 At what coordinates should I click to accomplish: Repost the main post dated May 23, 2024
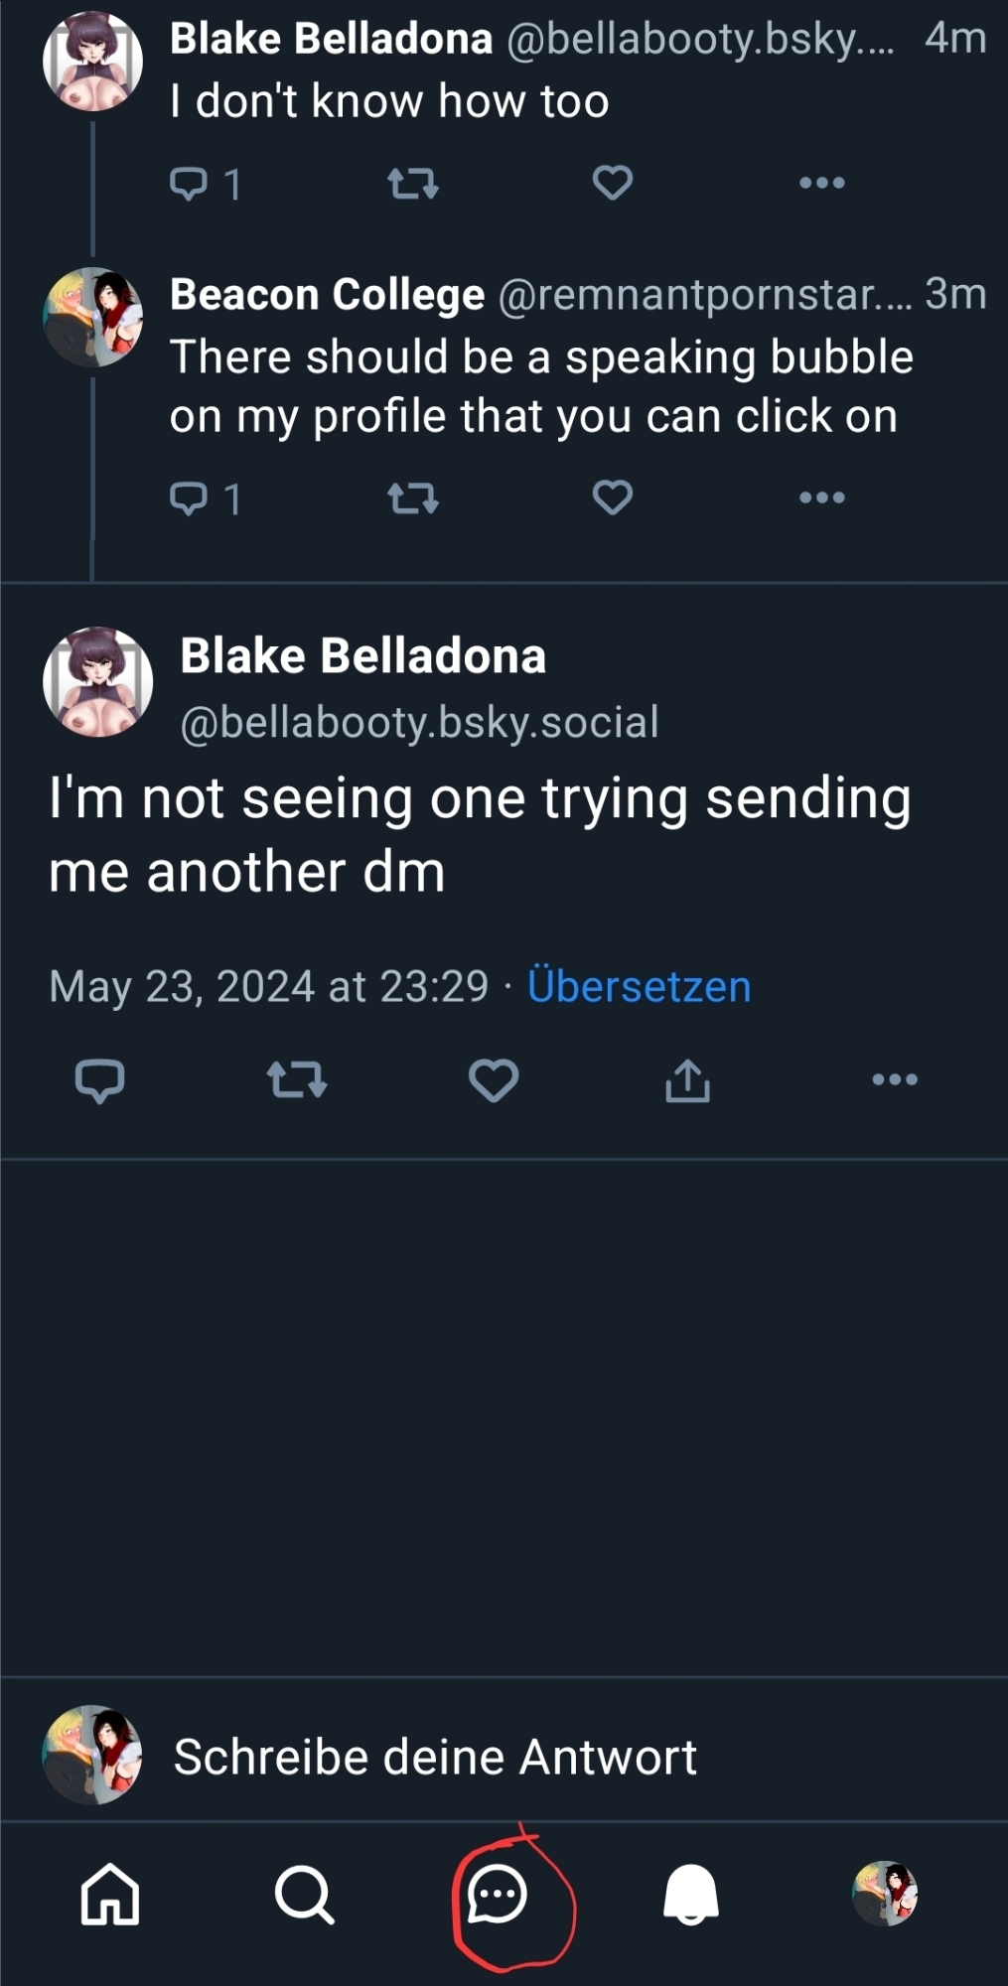pos(296,1080)
